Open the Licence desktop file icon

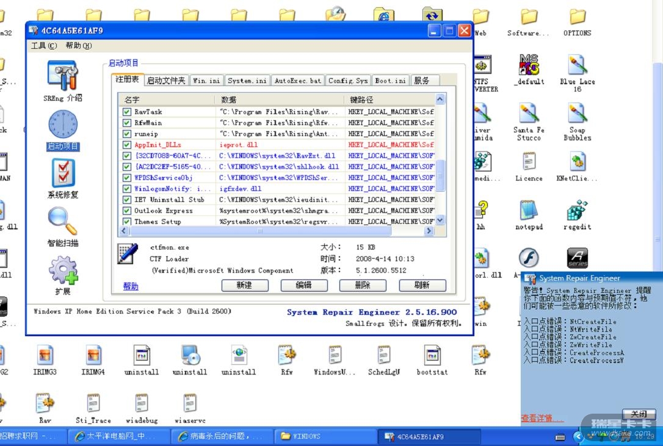click(x=529, y=162)
